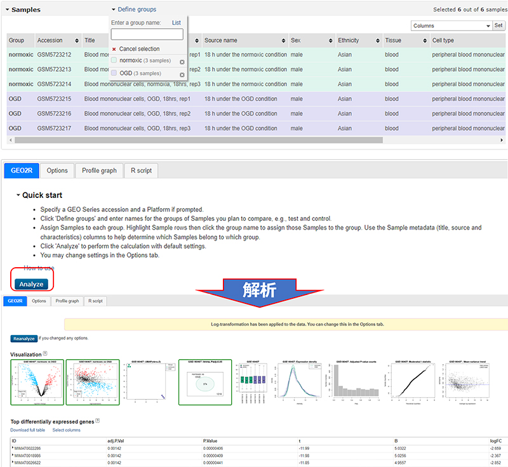Open the help icon next to Visualization
This screenshot has height=467, width=508.
click(45, 353)
